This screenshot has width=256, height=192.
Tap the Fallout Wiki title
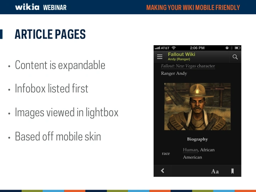point(181,54)
